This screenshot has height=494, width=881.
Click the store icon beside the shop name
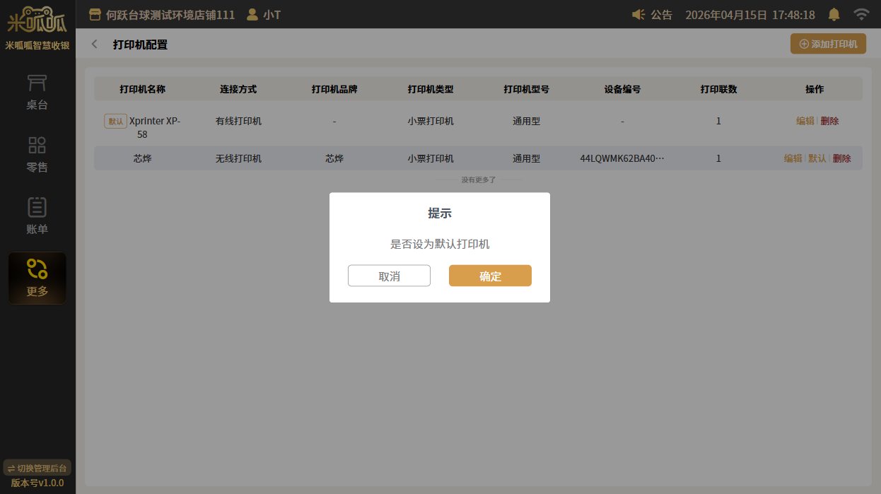pyautogui.click(x=95, y=15)
